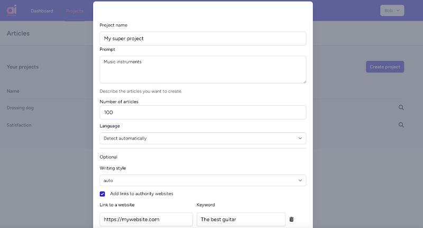Click the magnifier icon for Satisfaction project
The width and height of the screenshot is (423, 228).
[401, 125]
